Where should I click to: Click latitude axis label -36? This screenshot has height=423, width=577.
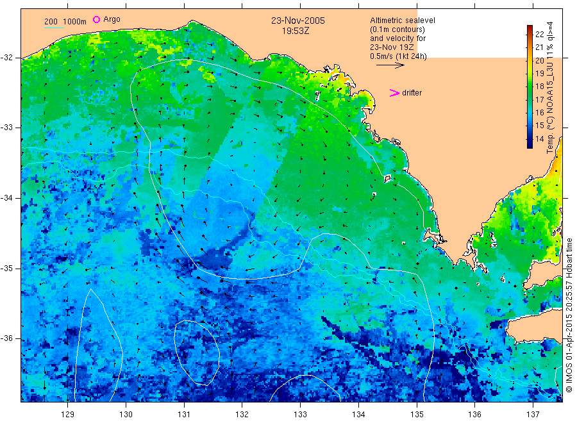[x=6, y=338]
